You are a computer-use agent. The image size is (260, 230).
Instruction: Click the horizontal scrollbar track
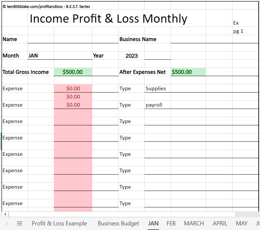[x=121, y=214]
